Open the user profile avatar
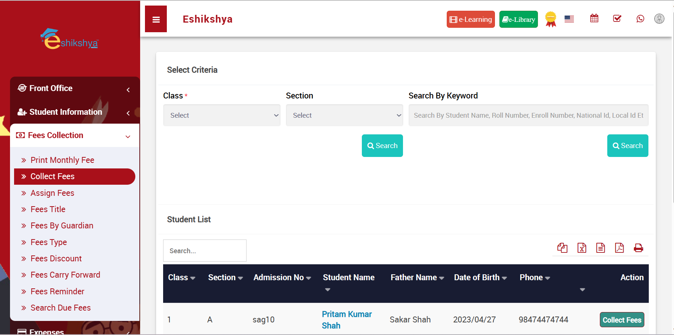Screen dimensions: 674x335 659,19
